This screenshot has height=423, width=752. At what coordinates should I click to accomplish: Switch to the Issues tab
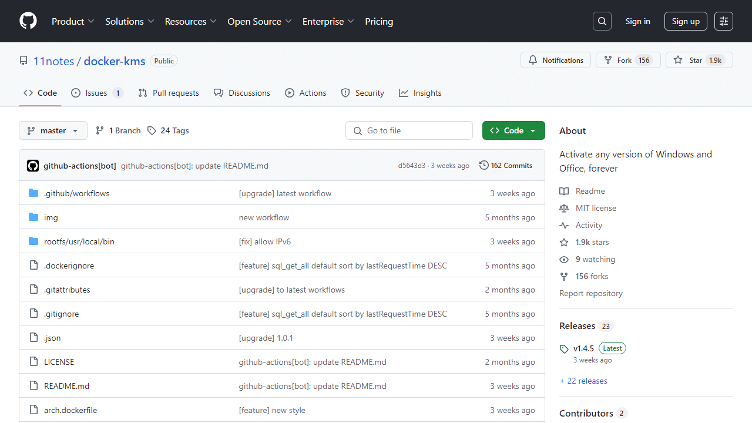97,93
